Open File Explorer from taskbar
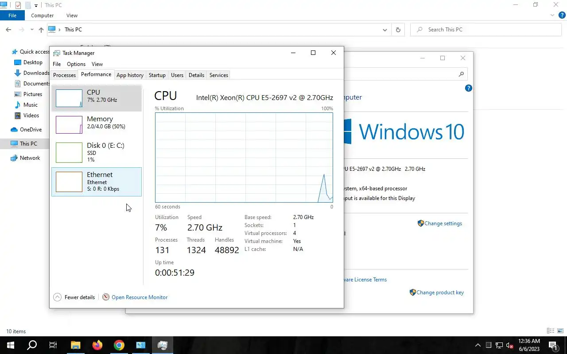 (75, 345)
